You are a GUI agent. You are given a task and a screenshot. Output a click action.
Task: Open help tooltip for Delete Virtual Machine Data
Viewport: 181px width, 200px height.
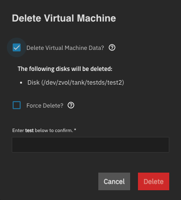(x=112, y=47)
